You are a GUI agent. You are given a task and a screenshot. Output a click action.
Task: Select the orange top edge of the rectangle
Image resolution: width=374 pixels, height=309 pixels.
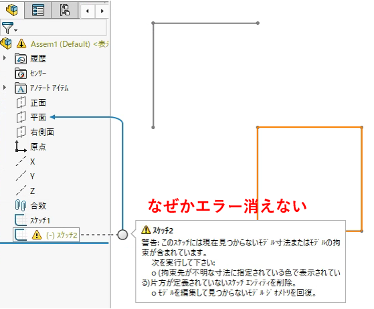click(310, 127)
